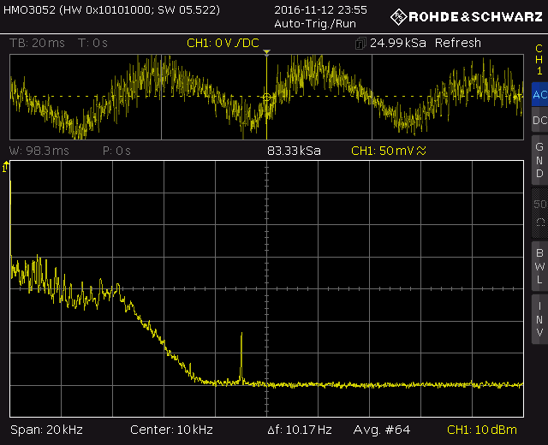
Task: Switch channel coupling to DC
Action: 539,122
